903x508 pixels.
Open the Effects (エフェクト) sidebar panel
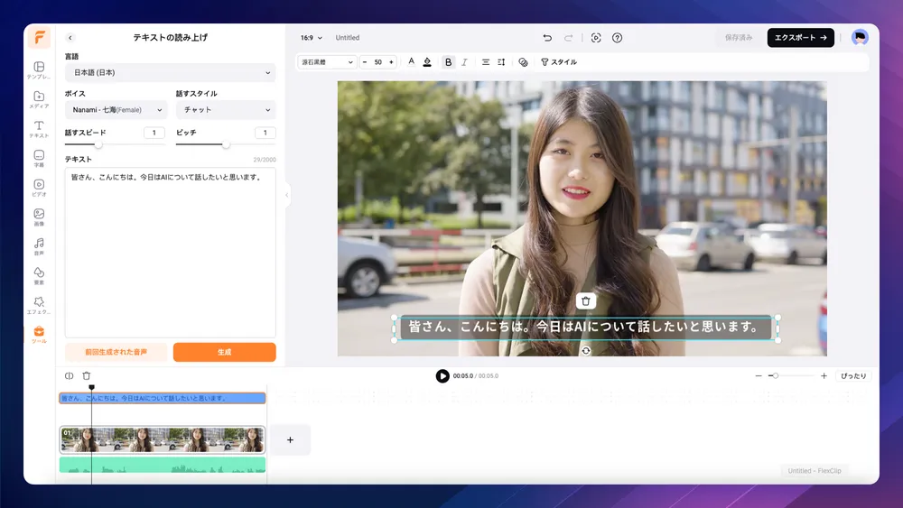pos(39,305)
